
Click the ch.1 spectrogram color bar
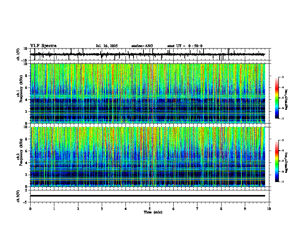point(277,98)
